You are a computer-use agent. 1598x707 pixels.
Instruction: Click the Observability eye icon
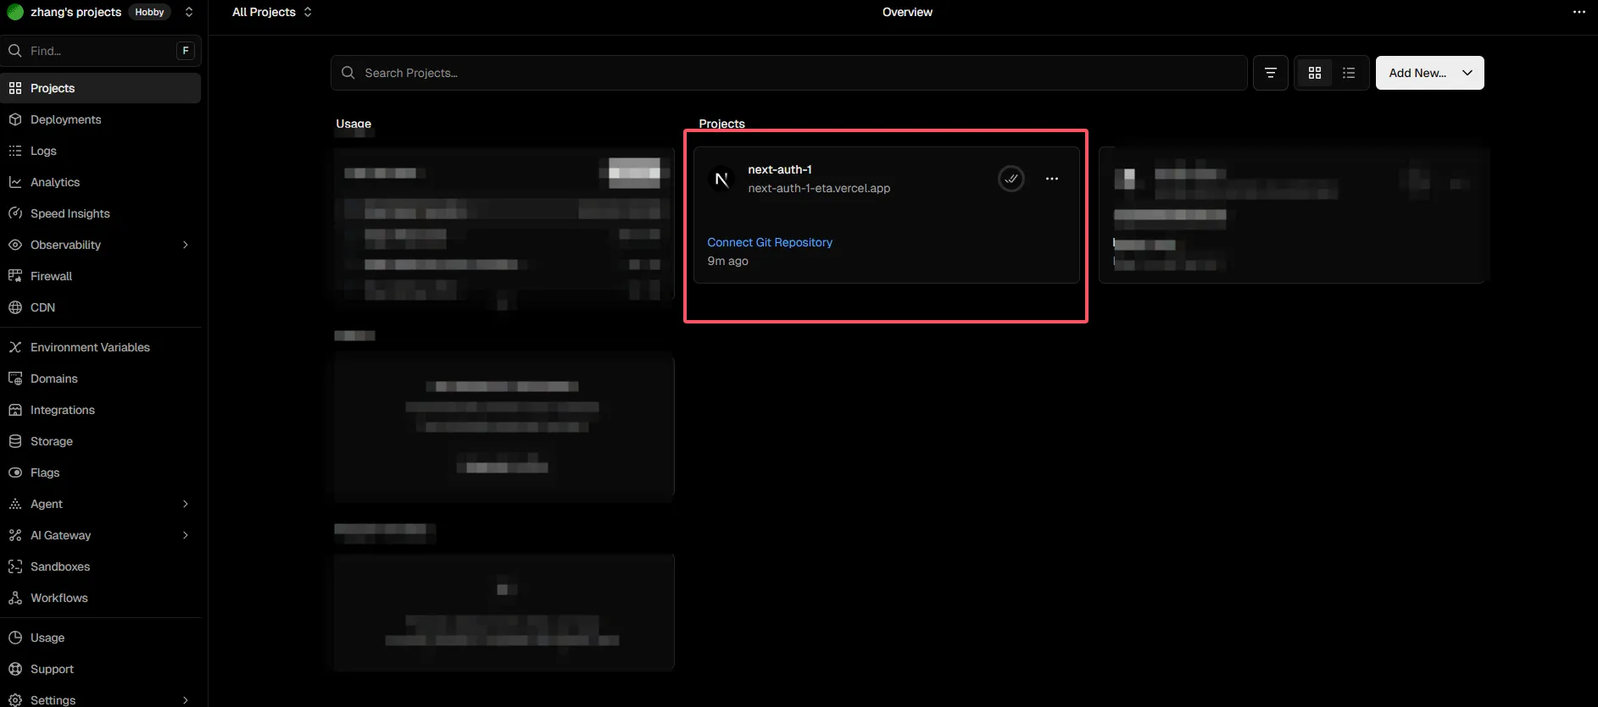15,245
